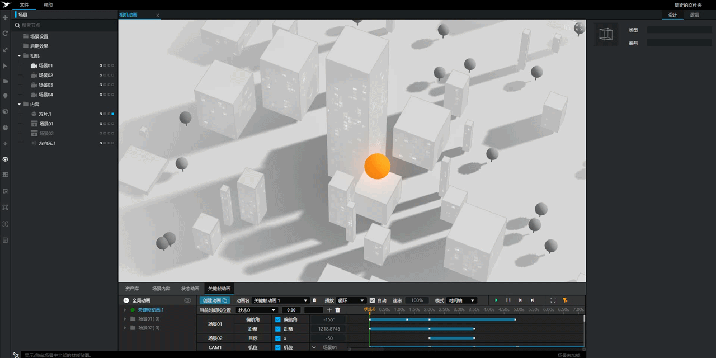Click the focus target icon in sidebar
The height and width of the screenshot is (358, 716).
point(6,224)
